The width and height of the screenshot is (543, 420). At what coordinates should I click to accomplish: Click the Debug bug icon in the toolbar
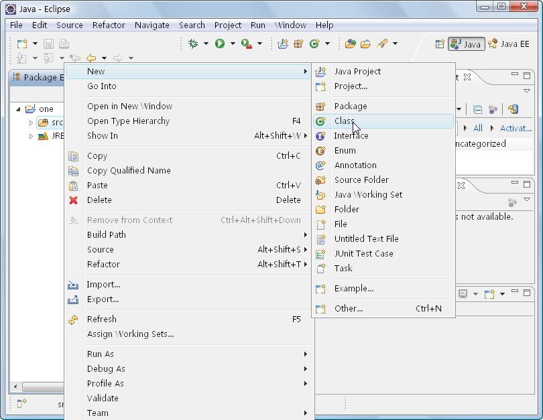(x=193, y=44)
